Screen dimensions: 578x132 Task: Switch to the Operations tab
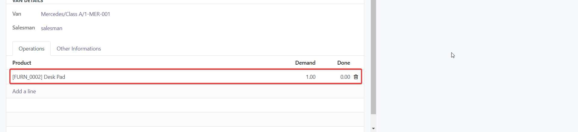31,49
